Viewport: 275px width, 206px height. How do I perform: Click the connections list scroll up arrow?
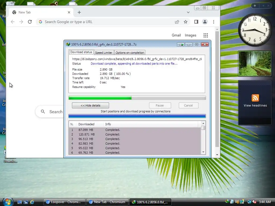click(203, 123)
